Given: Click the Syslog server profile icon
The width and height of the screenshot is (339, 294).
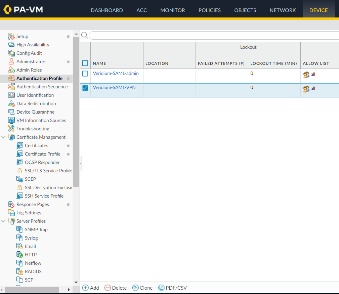Looking at the screenshot, I should (x=19, y=238).
